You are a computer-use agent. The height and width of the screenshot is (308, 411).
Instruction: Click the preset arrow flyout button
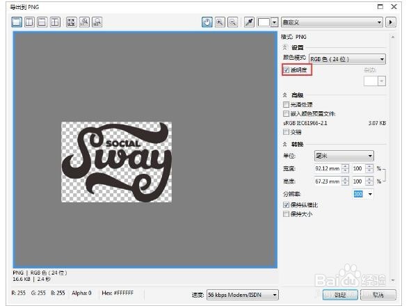point(391,22)
